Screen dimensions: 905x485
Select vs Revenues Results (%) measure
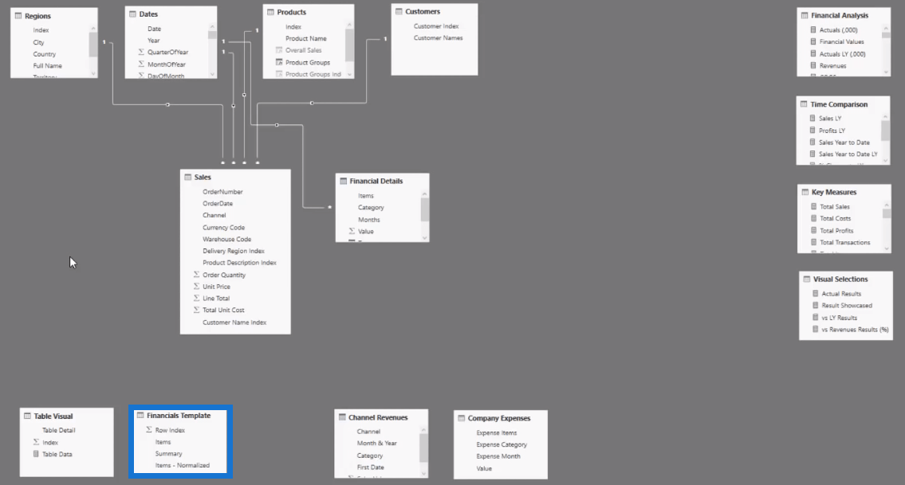pyautogui.click(x=855, y=330)
